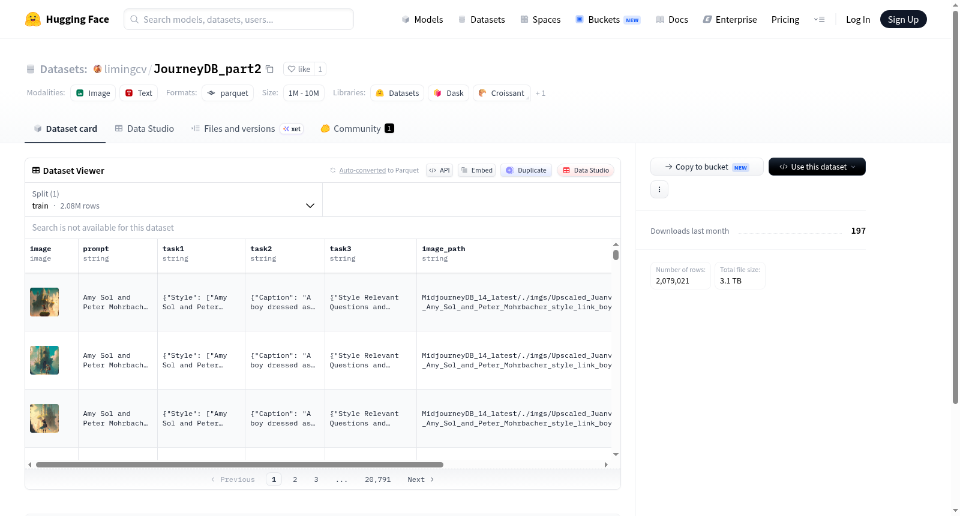Click the Hugging Face logo
This screenshot has width=960, height=516.
[x=67, y=19]
